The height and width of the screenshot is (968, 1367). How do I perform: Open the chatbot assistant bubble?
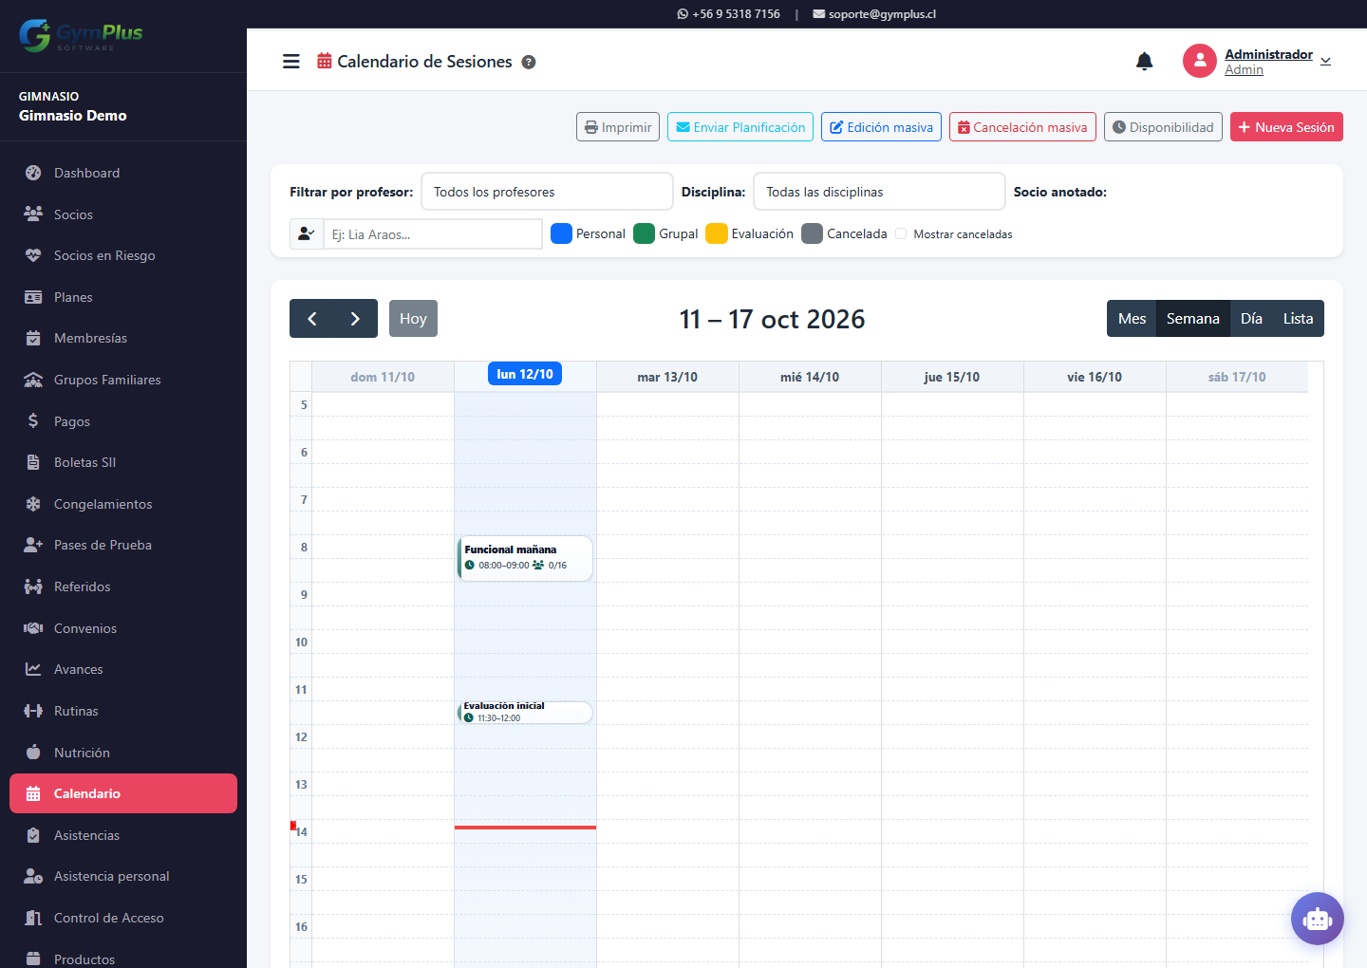pos(1318,919)
